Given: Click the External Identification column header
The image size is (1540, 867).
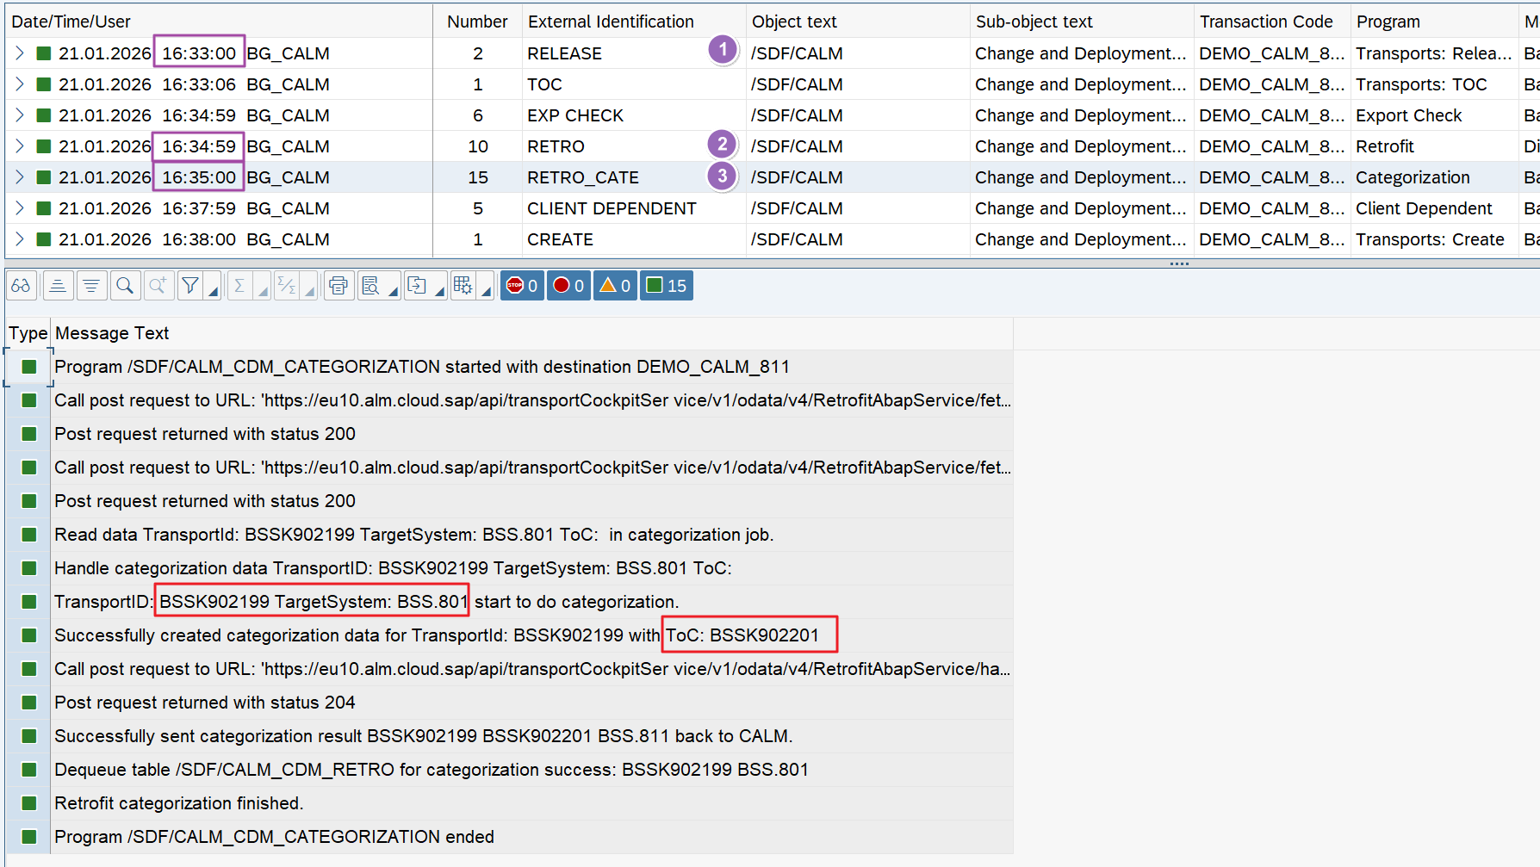Looking at the screenshot, I should click(611, 22).
